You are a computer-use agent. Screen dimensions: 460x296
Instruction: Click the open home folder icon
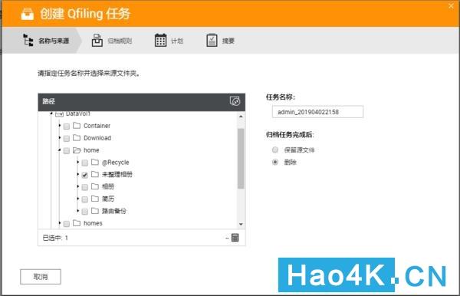[x=77, y=150]
